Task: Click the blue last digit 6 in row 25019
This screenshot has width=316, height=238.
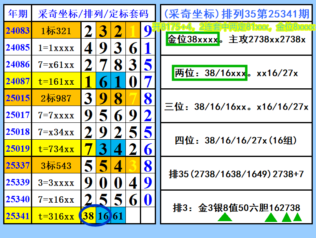Action: (x=148, y=148)
